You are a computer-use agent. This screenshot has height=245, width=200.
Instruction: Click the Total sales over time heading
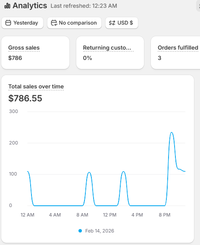tap(36, 86)
